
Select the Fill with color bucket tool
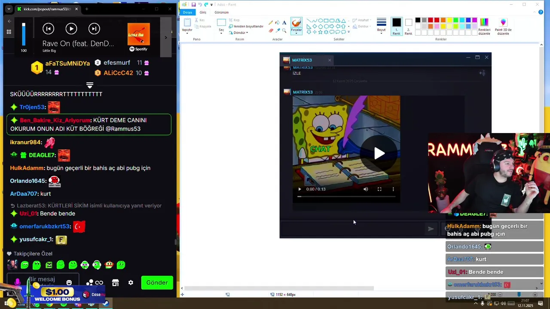coord(278,23)
